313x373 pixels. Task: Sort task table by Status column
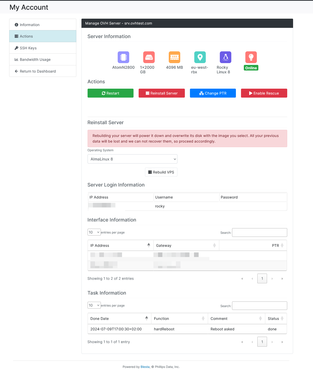[276, 319]
